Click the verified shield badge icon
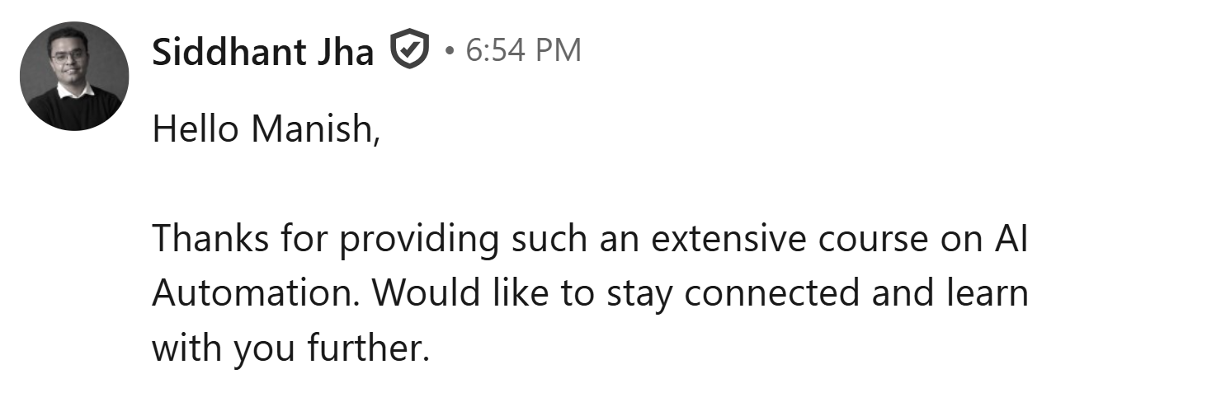The image size is (1221, 402). click(409, 52)
